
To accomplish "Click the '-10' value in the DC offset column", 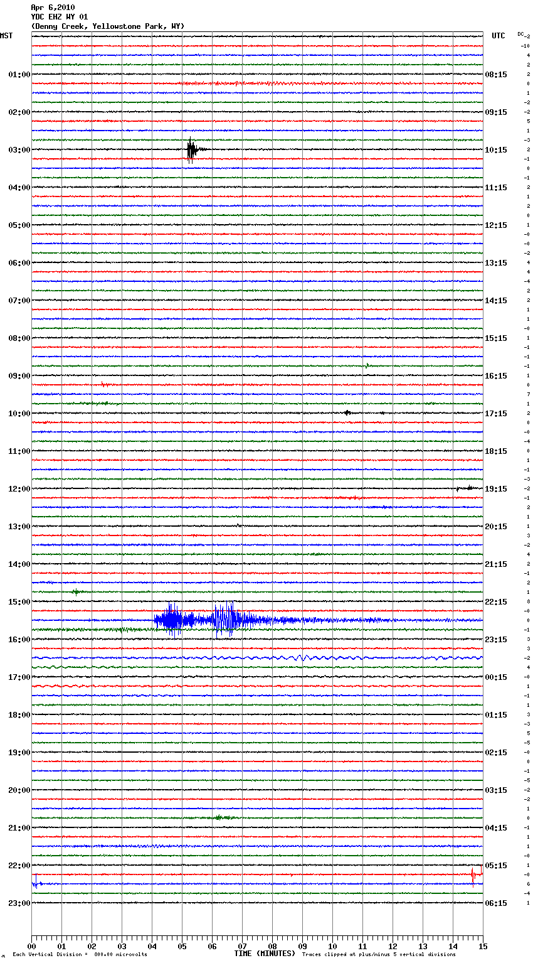I will [x=525, y=46].
